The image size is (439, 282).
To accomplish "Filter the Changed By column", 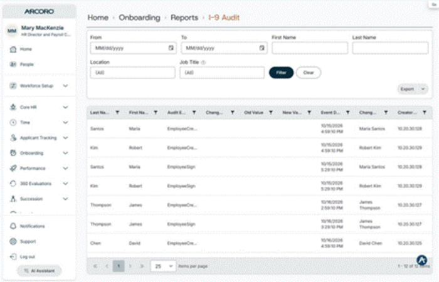I will (386, 112).
